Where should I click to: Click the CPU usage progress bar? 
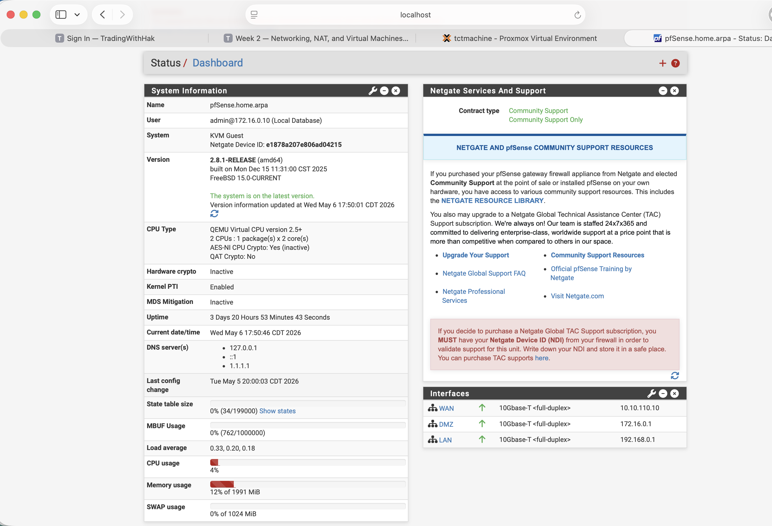308,463
